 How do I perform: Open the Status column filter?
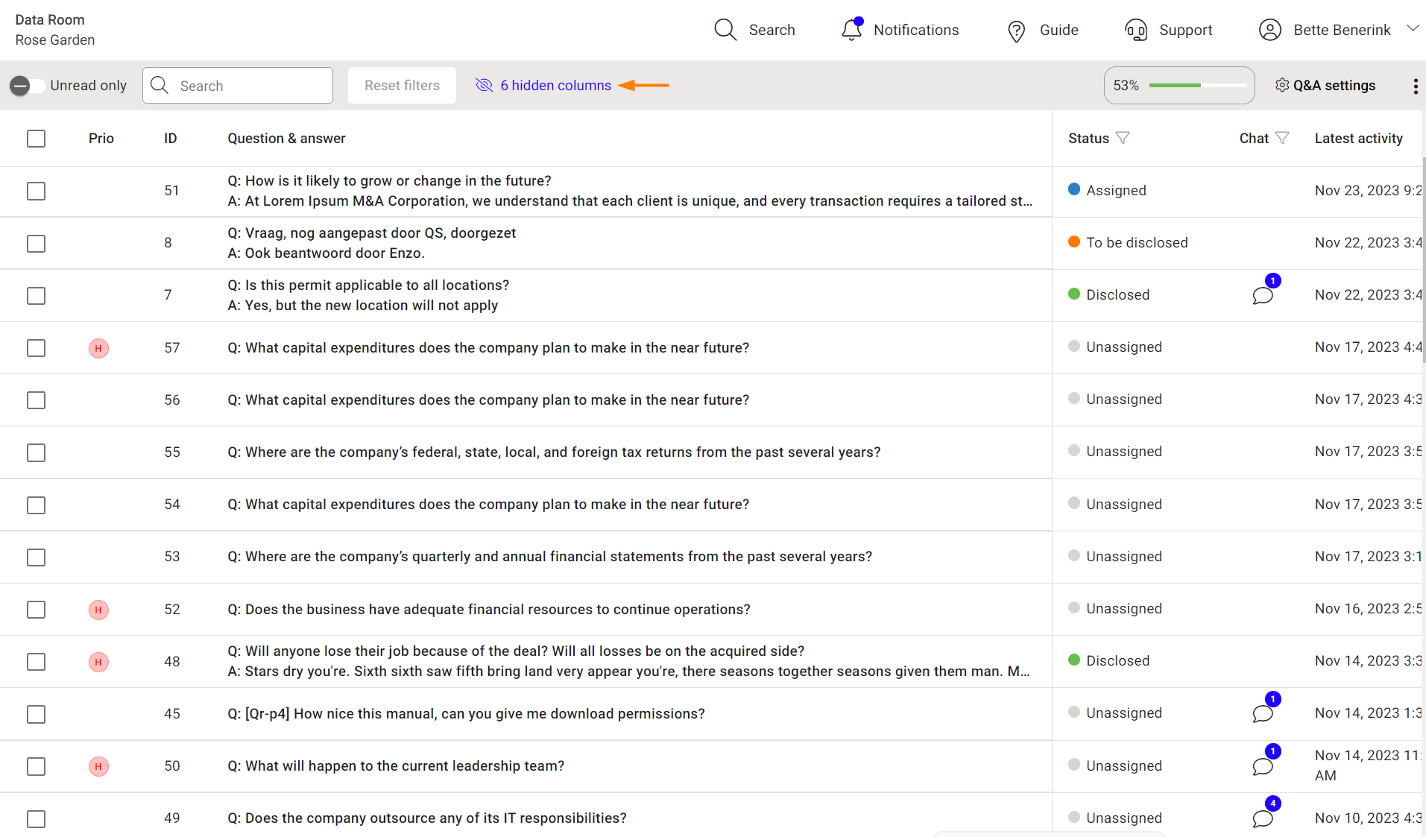[1123, 138]
